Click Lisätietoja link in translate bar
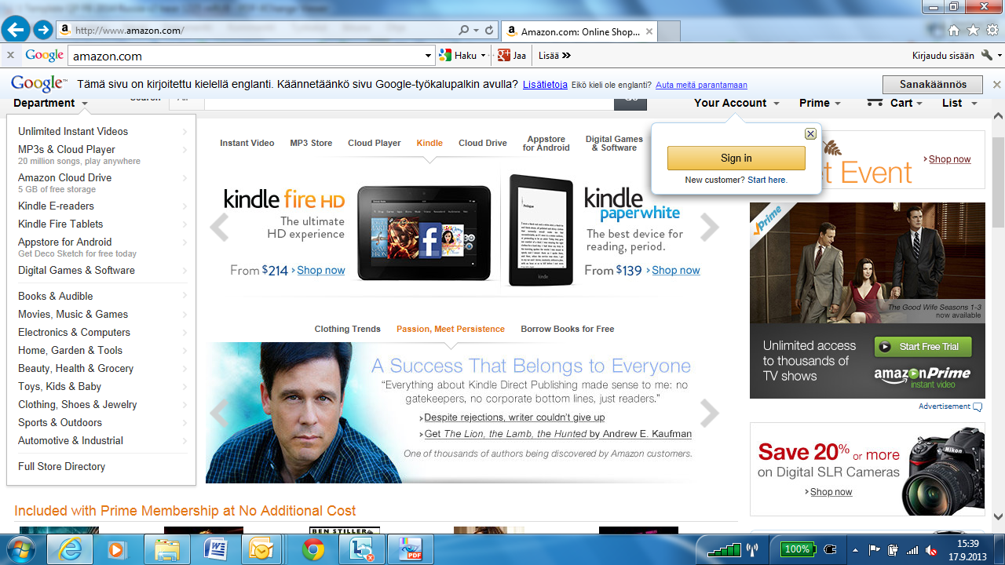1005x565 pixels. [545, 85]
